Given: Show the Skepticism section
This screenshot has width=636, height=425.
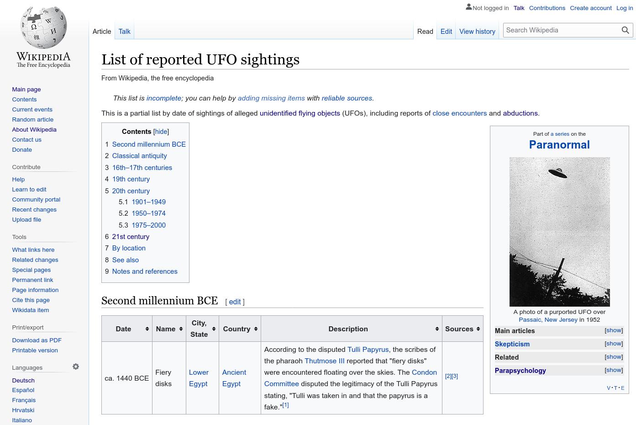Looking at the screenshot, I should coord(613,343).
